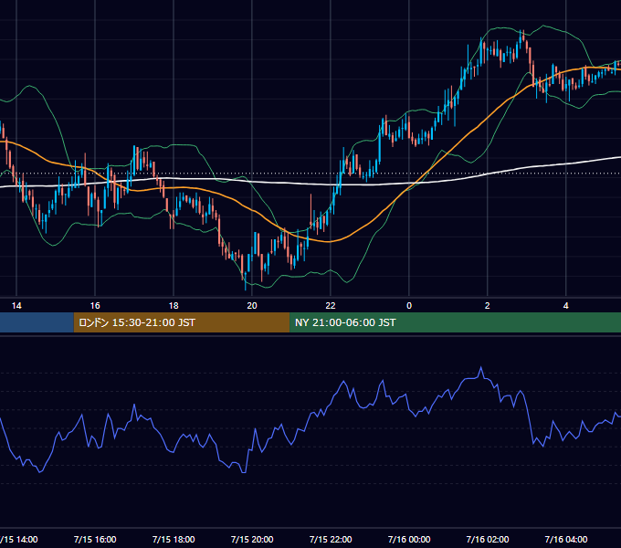Viewport: 621px width, 548px height.
Task: Click the blue session bar before London
Action: [37, 322]
